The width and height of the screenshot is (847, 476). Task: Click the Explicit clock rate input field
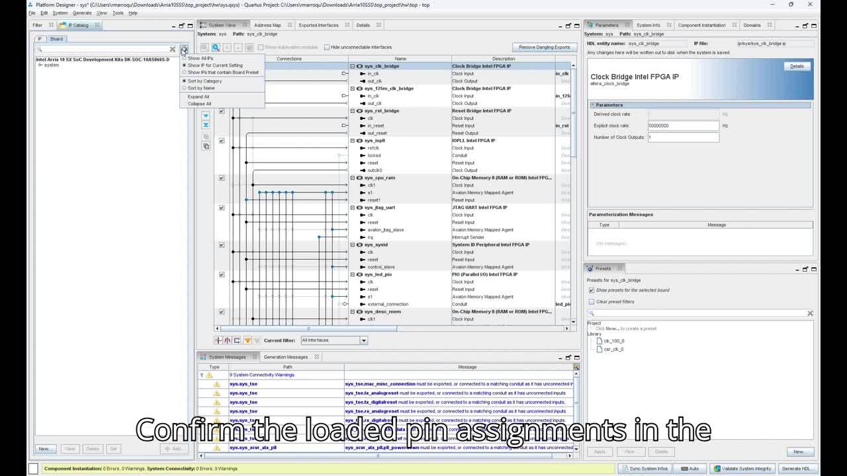click(x=682, y=126)
